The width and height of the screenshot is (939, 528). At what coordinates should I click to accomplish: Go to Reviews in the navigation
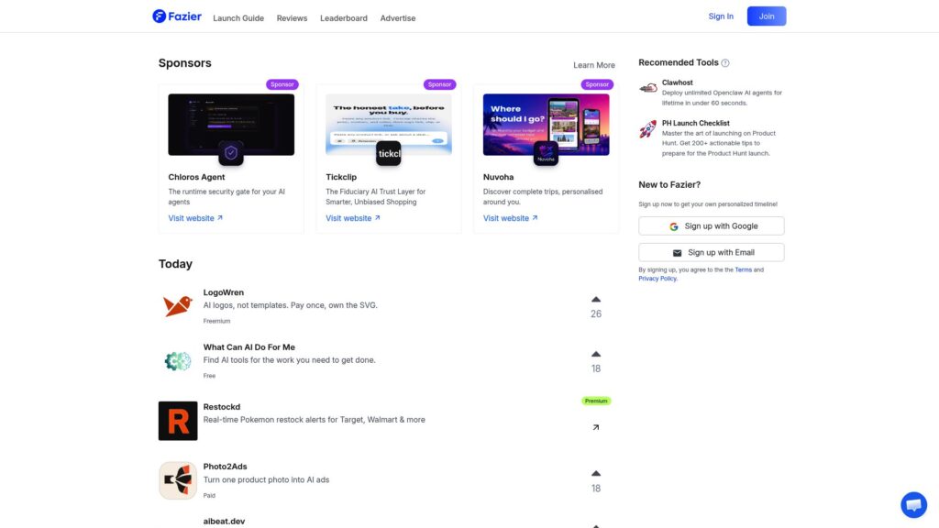coord(292,18)
